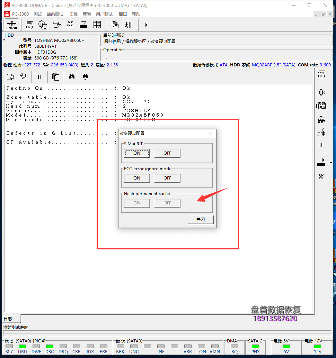Click the power switch icon in right sidebar
Image resolution: width=336 pixels, height=358 pixels.
coord(321,132)
